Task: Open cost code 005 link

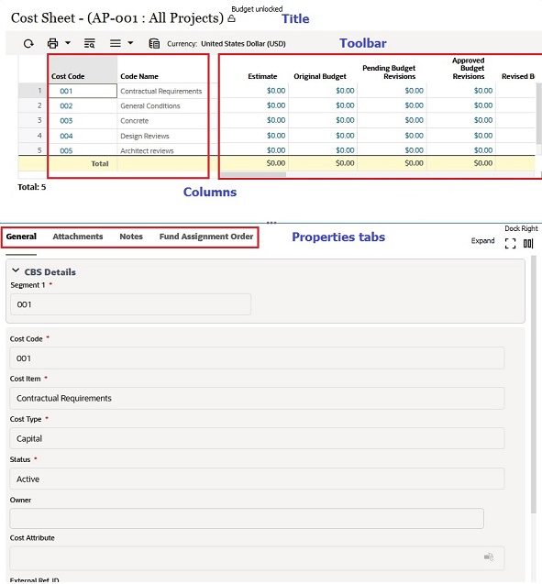Action: (66, 151)
